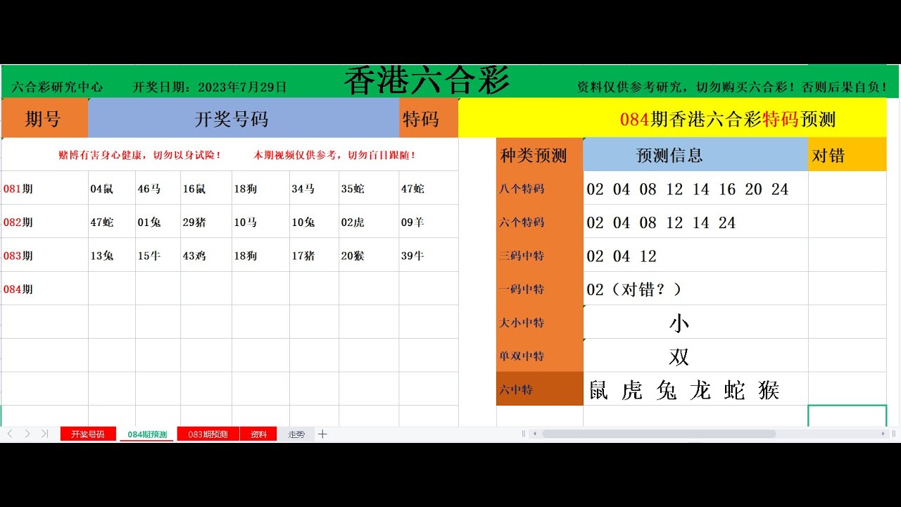The image size is (901, 507).
Task: Click the special number cell 47蛇 in 081期
Action: tap(429, 188)
